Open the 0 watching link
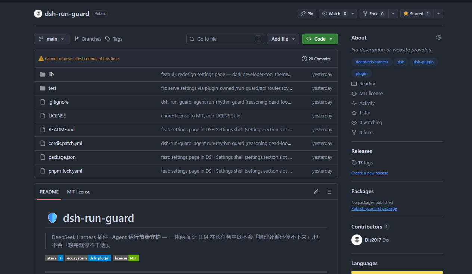Screen dimensions: 472x274 click(x=367, y=123)
